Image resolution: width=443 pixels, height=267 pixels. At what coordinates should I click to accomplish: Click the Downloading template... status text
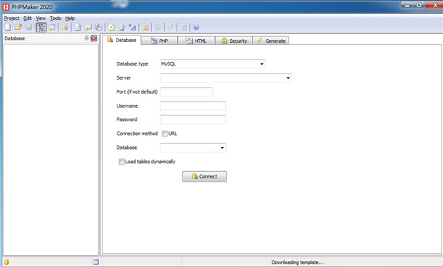pos(298,262)
